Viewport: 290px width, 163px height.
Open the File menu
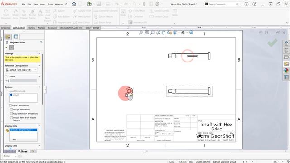tap(24, 4)
